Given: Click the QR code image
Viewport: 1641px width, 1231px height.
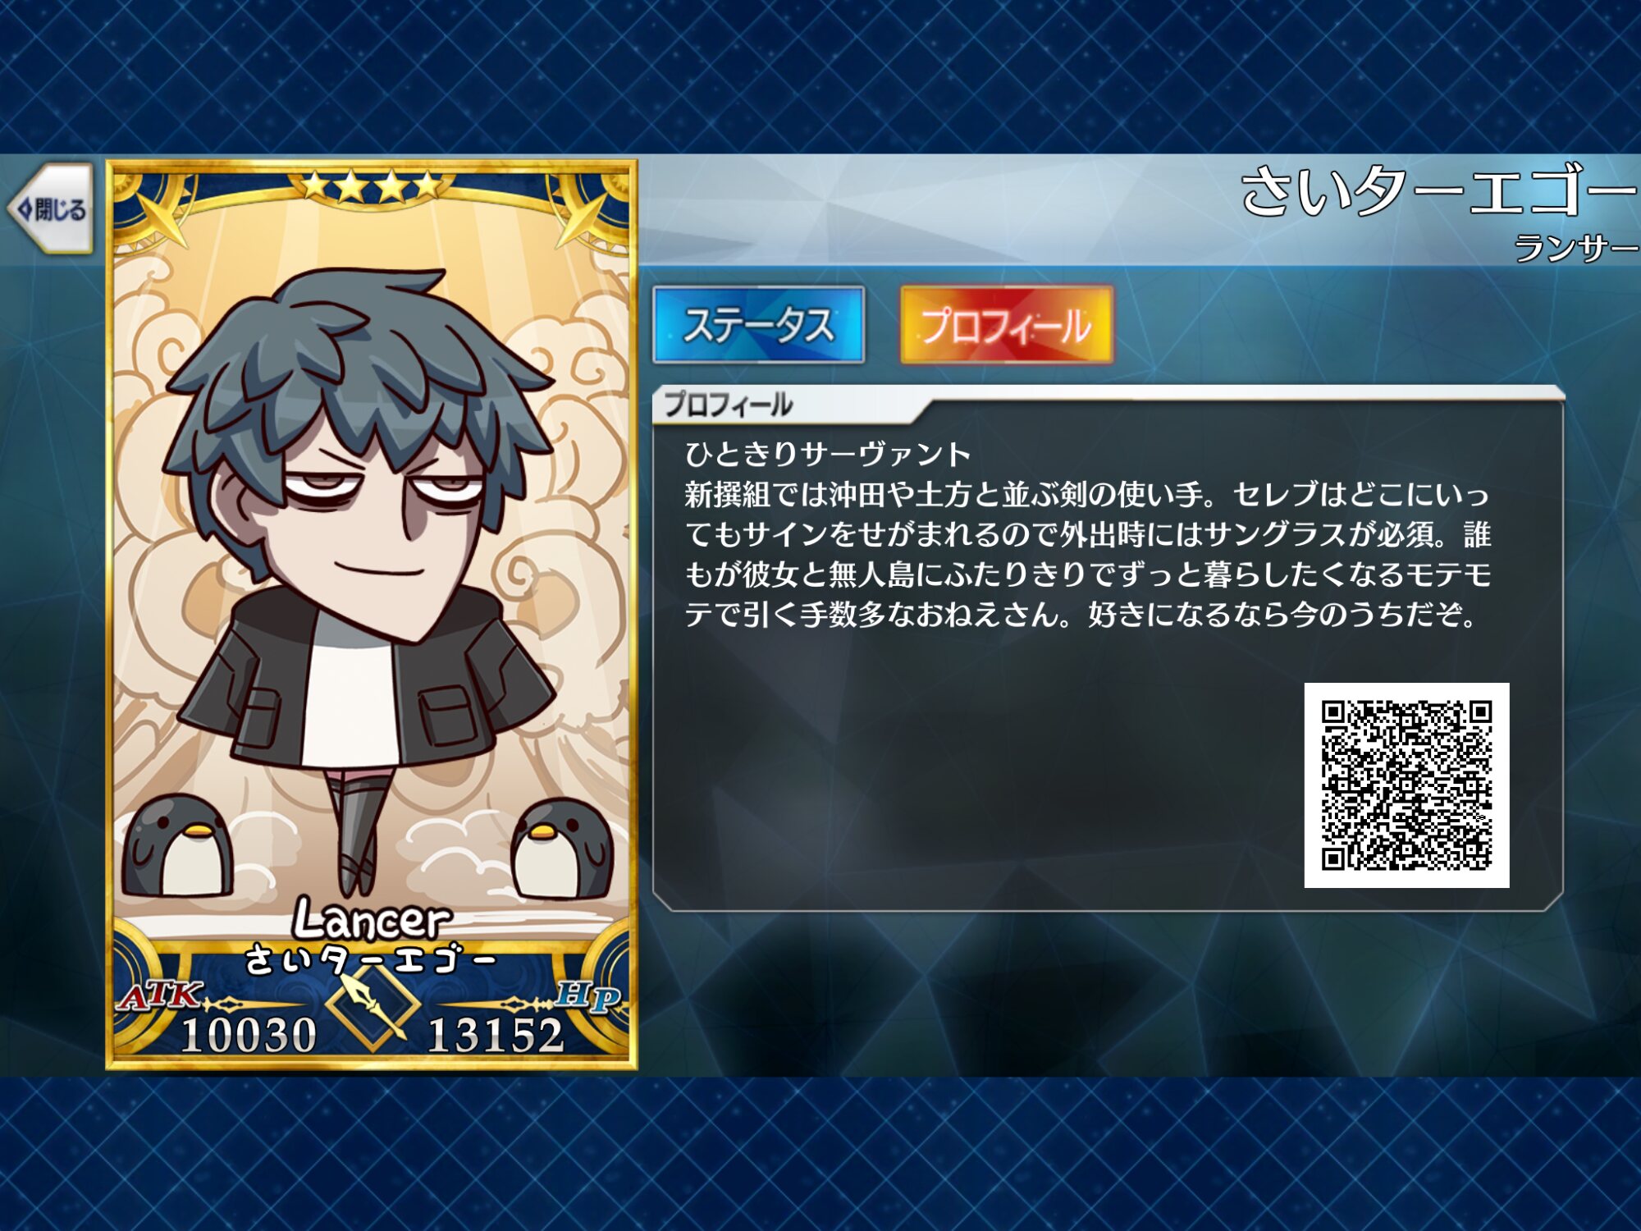Looking at the screenshot, I should point(1406,785).
